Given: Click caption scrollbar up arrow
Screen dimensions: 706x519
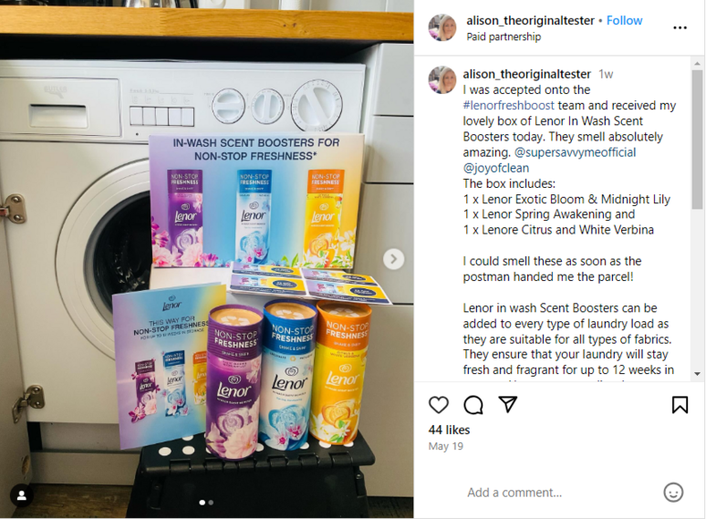Looking at the screenshot, I should [x=697, y=64].
